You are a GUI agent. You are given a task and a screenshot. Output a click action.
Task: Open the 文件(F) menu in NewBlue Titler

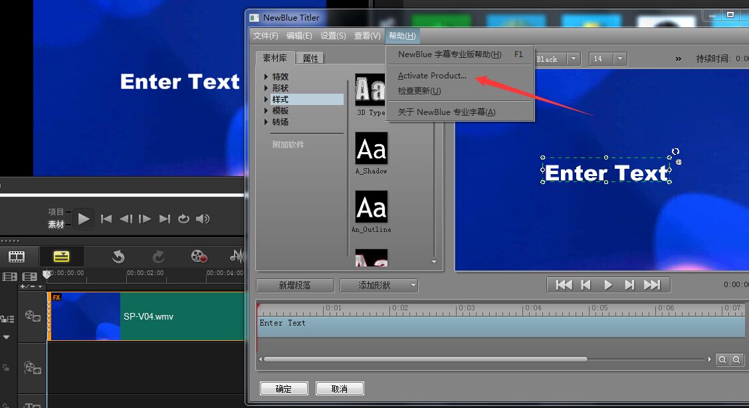point(265,36)
